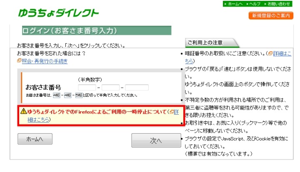Open 詳細はこちら link about 暗証番号
Screen dimensions: 300x172
[282, 54]
